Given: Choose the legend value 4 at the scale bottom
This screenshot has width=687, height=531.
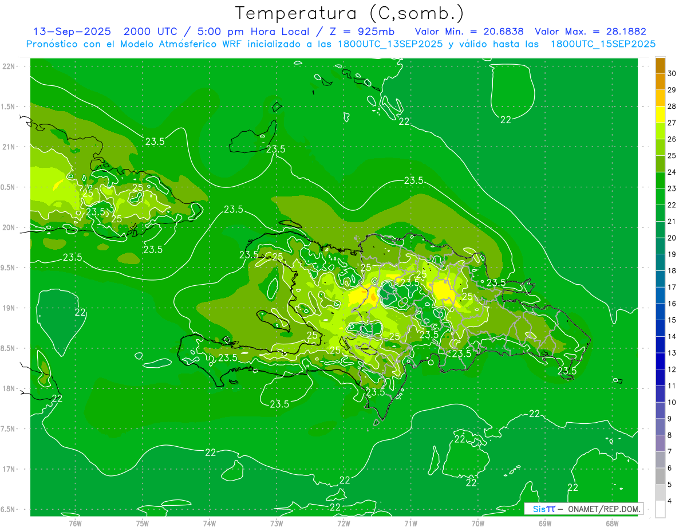Looking at the screenshot, I should click(672, 501).
